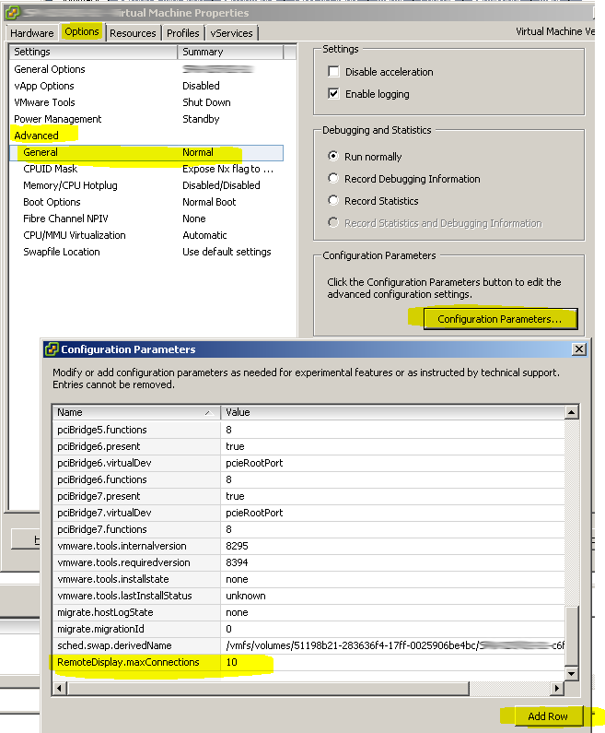Click the horizontal scrollbar left arrow
Viewport: 605px width, 733px height.
(x=60, y=688)
